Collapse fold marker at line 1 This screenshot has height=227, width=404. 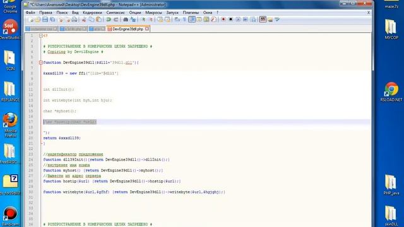pyautogui.click(x=40, y=36)
